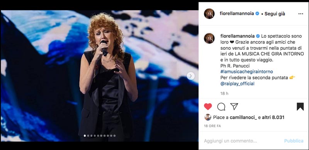
Task: Open the three-dot more options menu
Action: tap(301, 14)
